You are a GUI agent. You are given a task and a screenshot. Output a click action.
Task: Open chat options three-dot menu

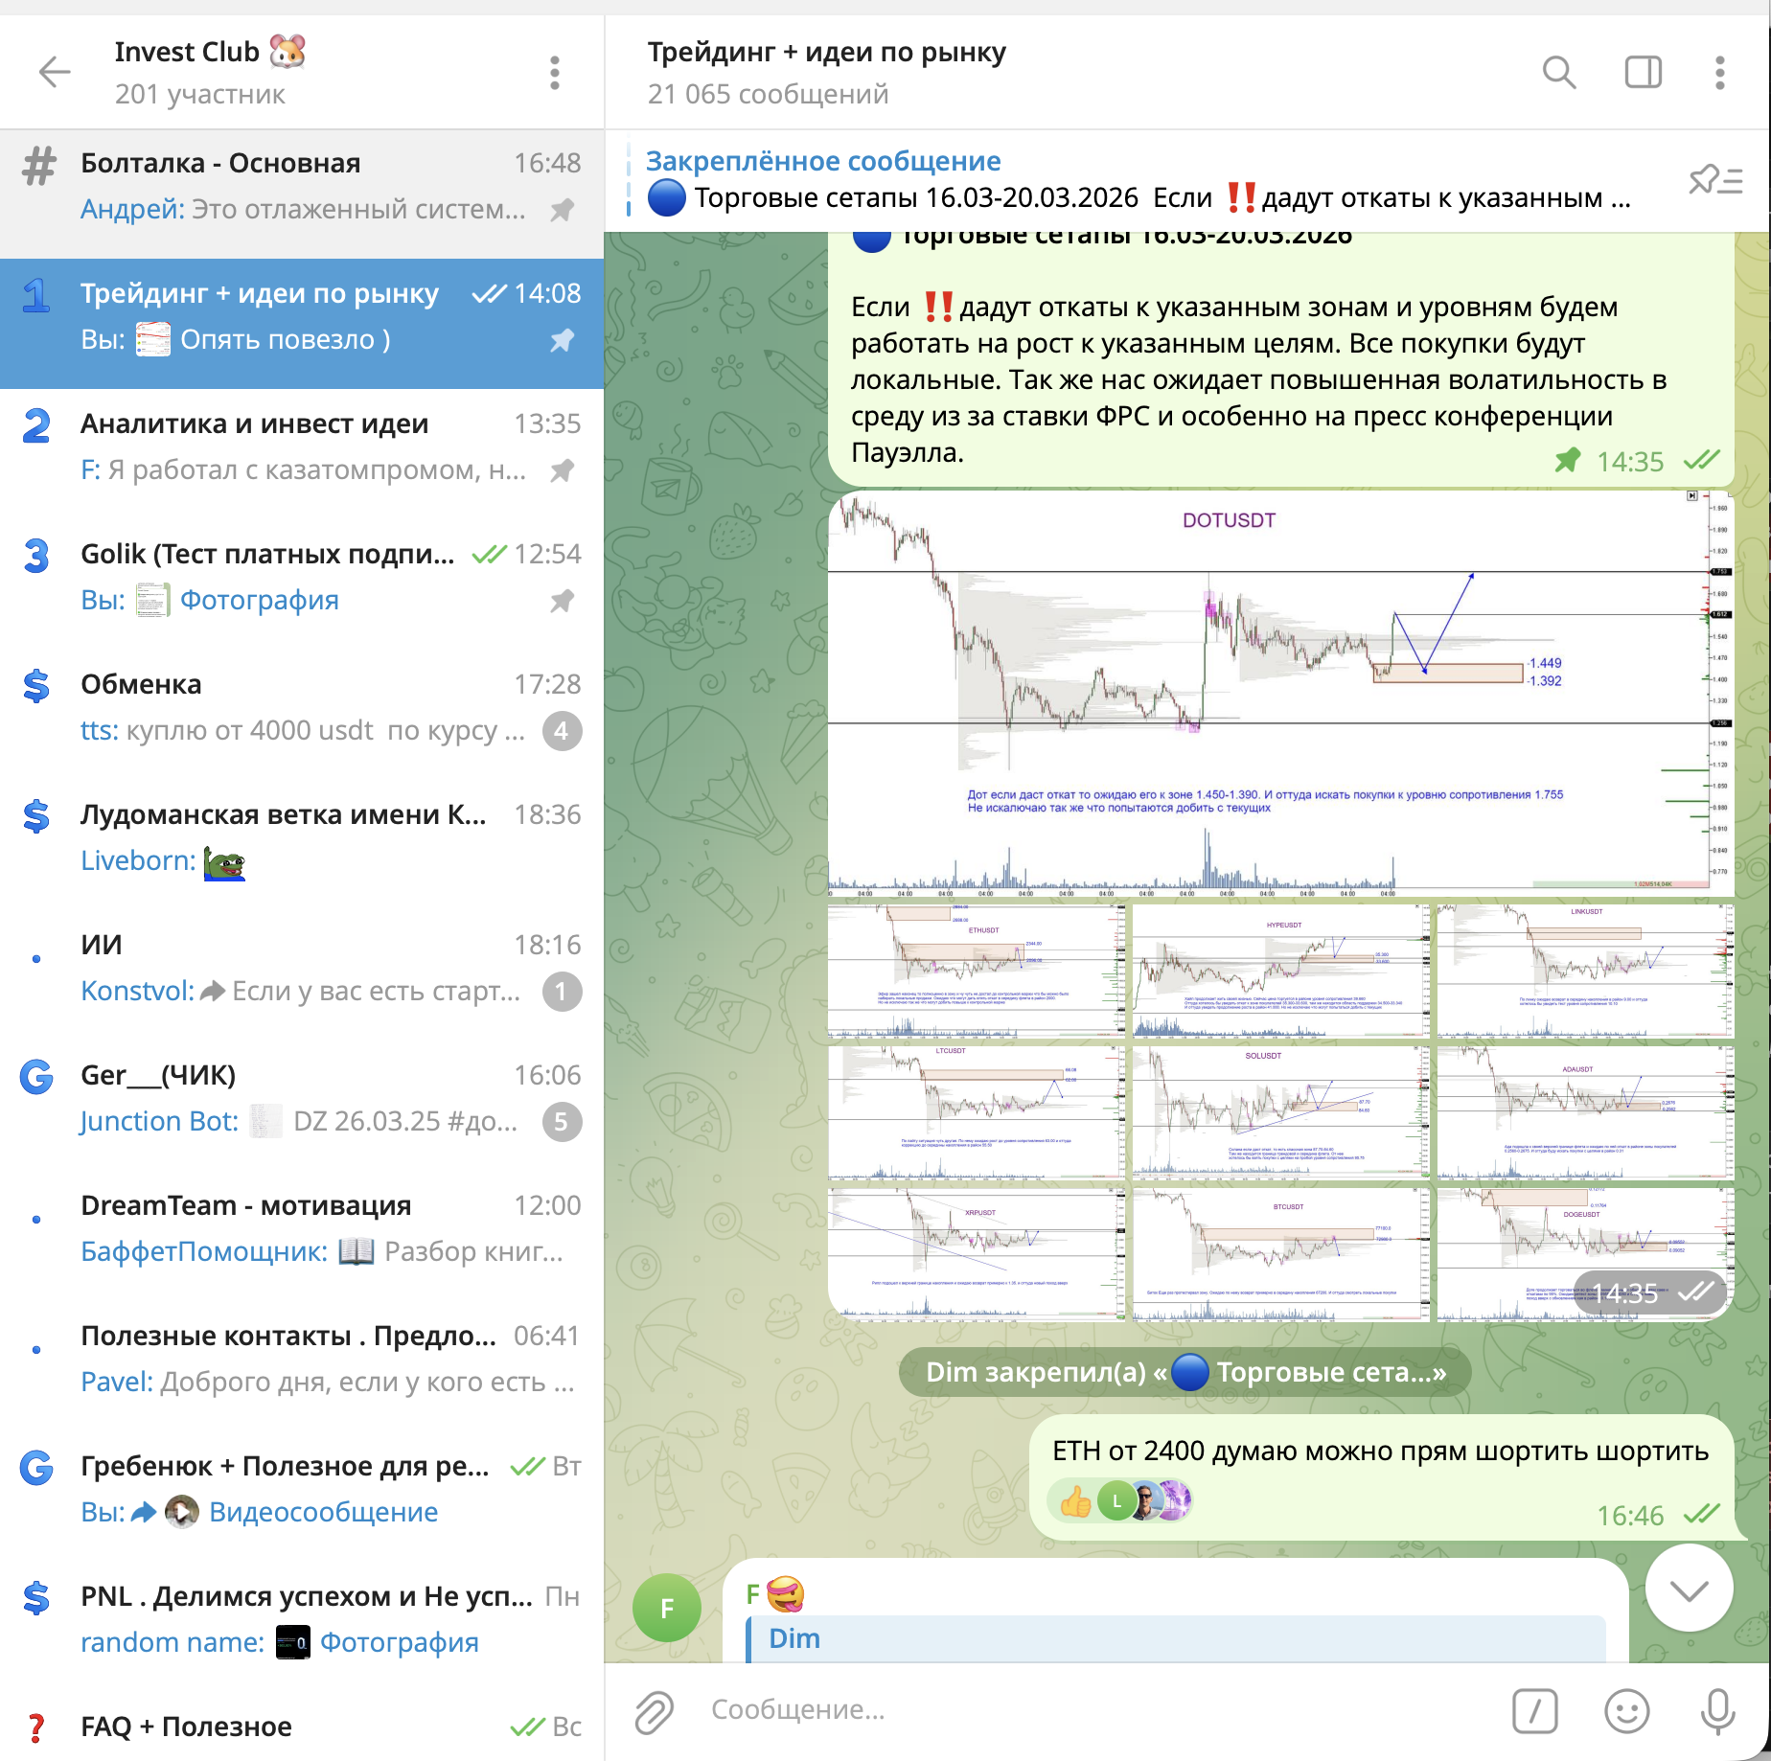(1719, 72)
